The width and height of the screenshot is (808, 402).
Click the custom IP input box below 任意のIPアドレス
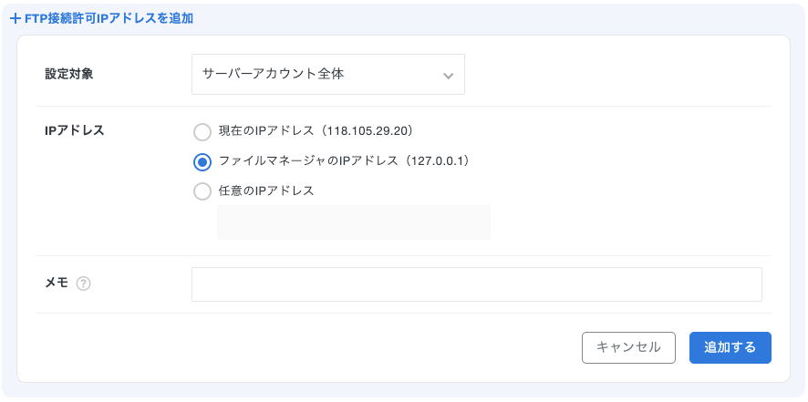click(353, 222)
